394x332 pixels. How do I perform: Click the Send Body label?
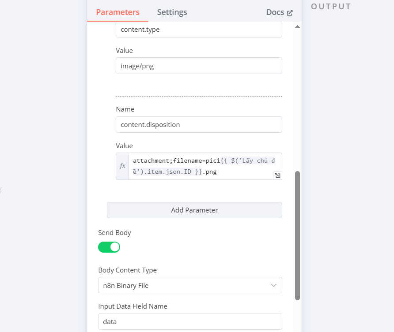[114, 233]
